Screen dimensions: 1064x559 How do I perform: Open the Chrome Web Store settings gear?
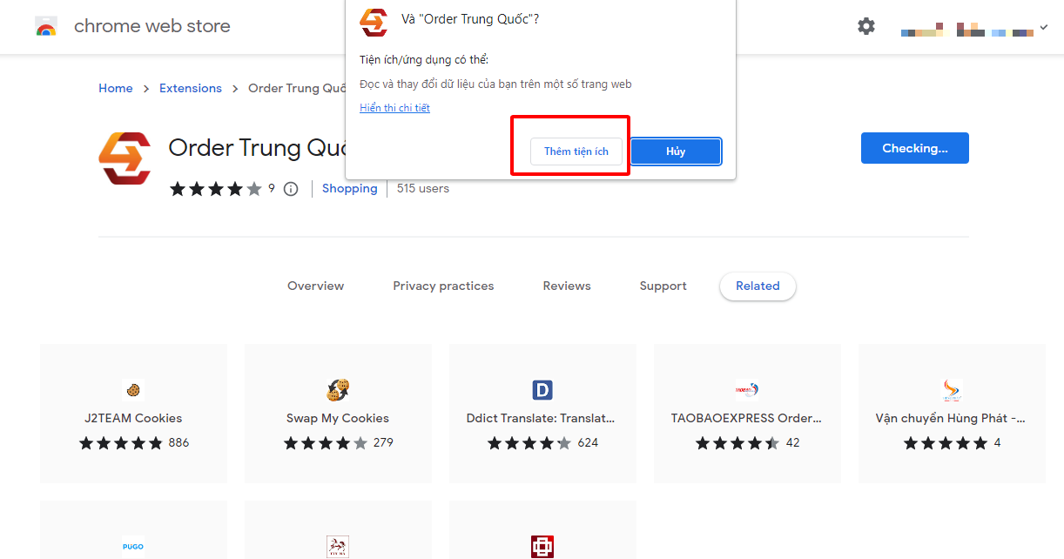click(x=866, y=26)
